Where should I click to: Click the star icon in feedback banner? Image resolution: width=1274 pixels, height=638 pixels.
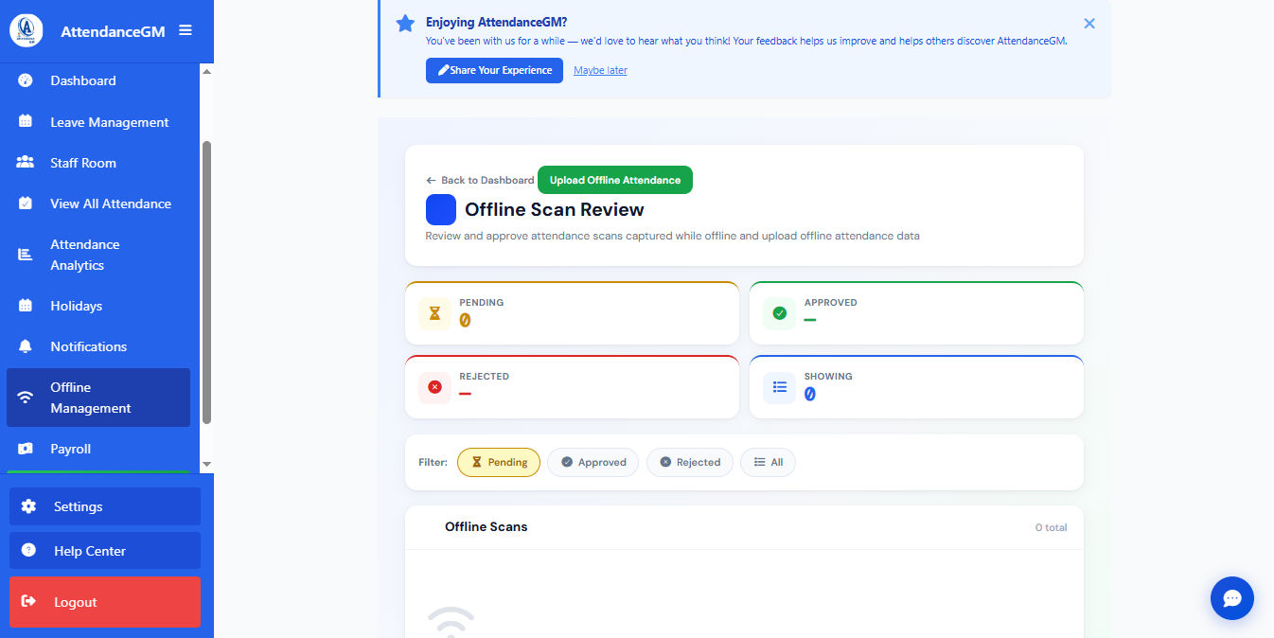tap(405, 23)
